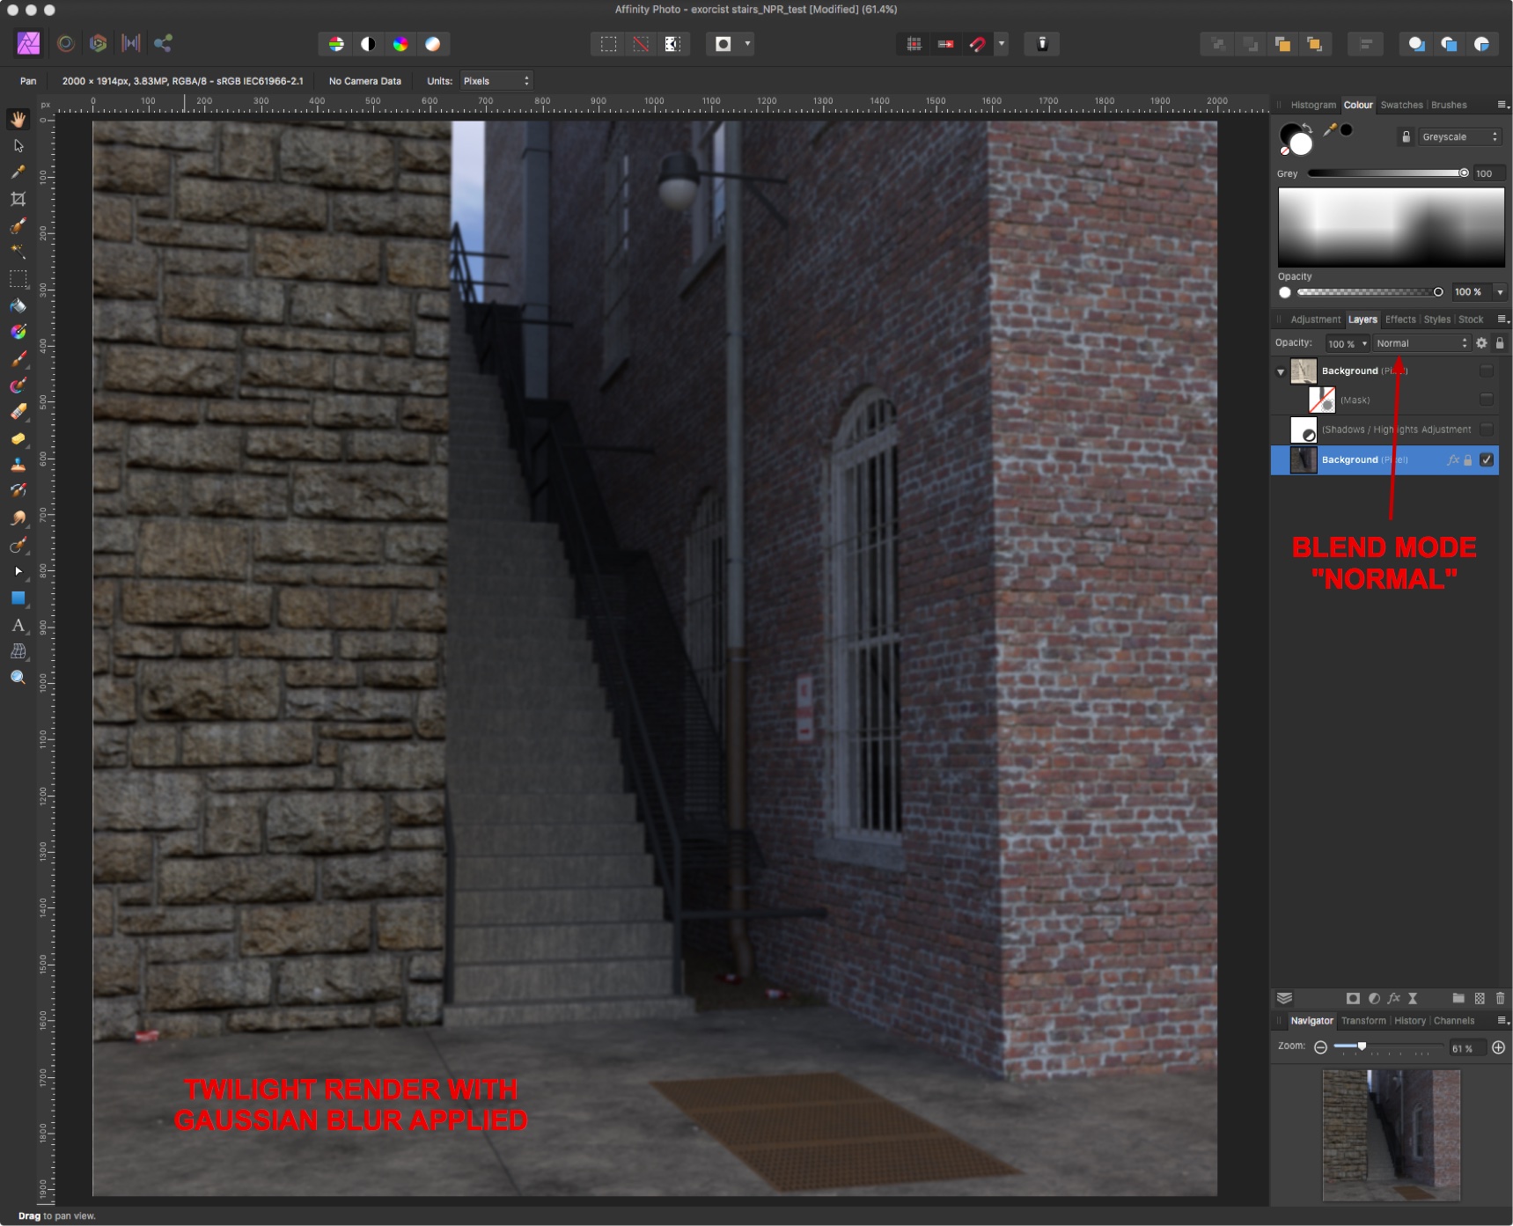Open the Units Pixels dropdown

pos(496,81)
